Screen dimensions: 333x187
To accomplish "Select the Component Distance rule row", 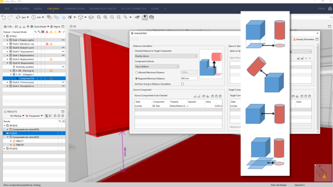I will click(x=34, y=78).
